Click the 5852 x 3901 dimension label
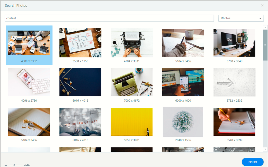 [x=132, y=140]
